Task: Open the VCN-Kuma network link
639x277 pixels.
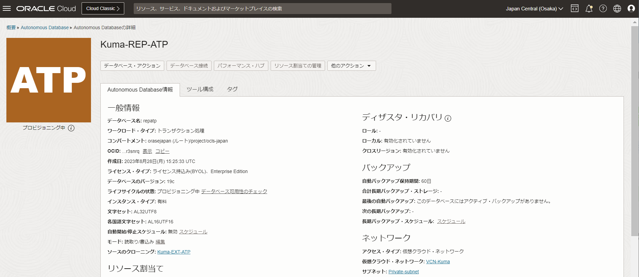Action: point(438,262)
